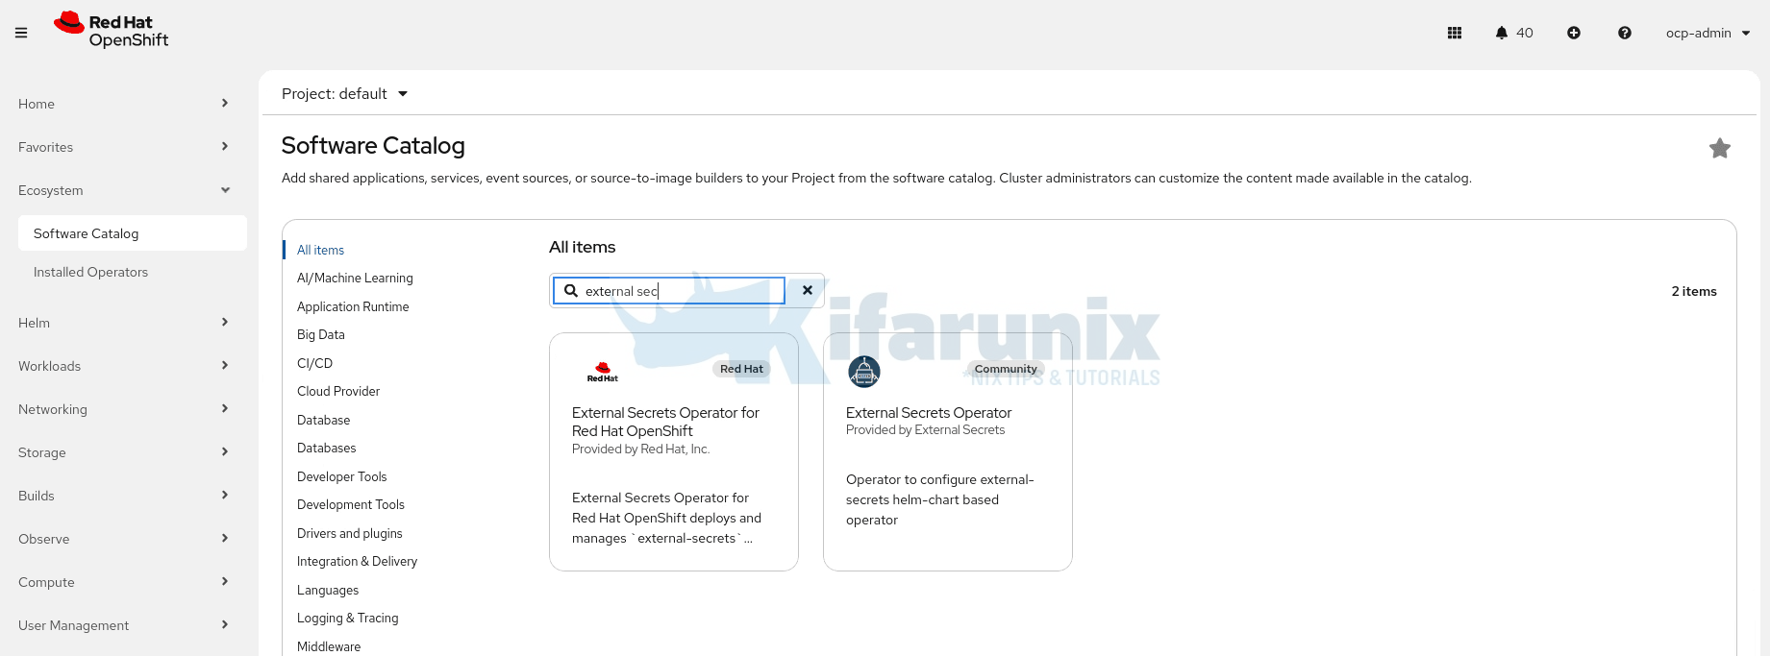Expand the Networking navigation section
This screenshot has height=656, width=1770.
(x=123, y=409)
